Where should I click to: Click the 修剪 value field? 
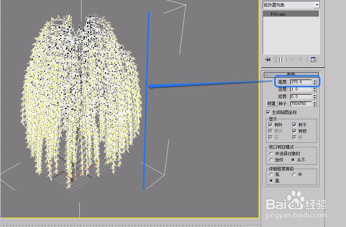point(301,96)
